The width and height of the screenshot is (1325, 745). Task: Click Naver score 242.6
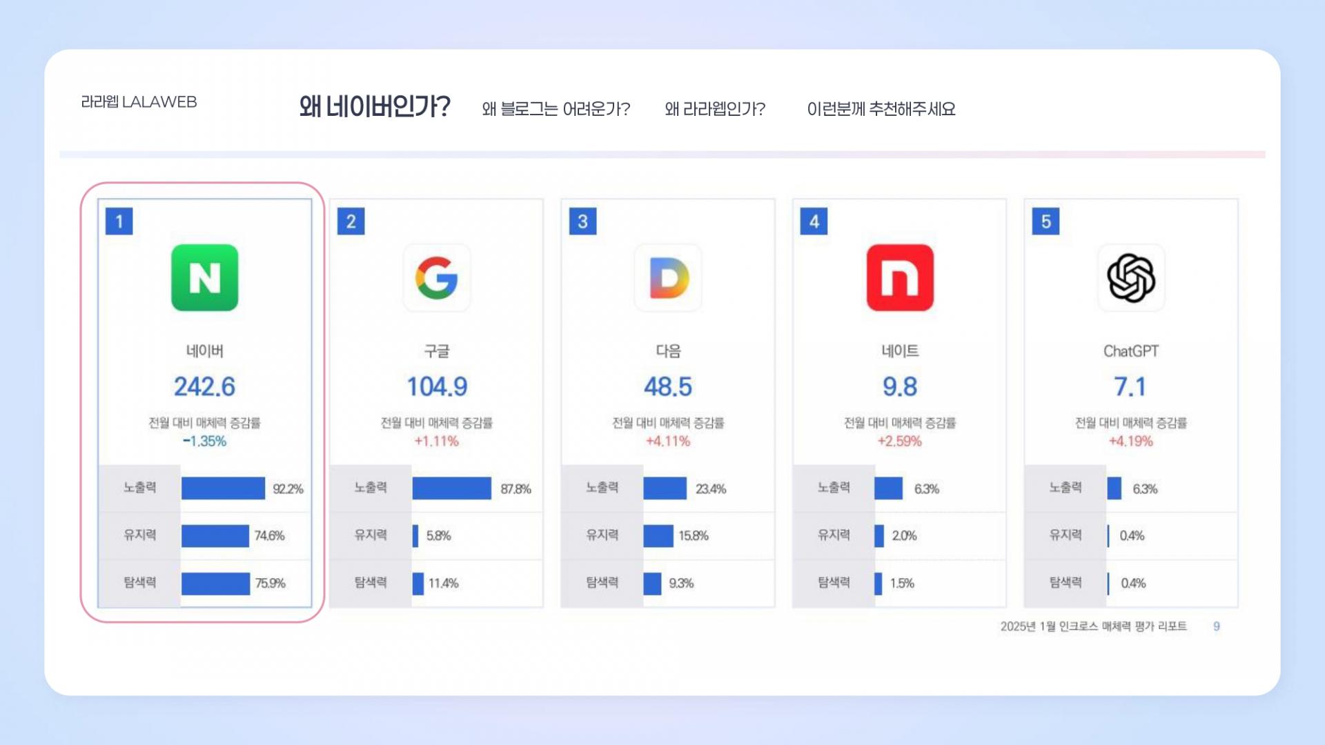204,386
